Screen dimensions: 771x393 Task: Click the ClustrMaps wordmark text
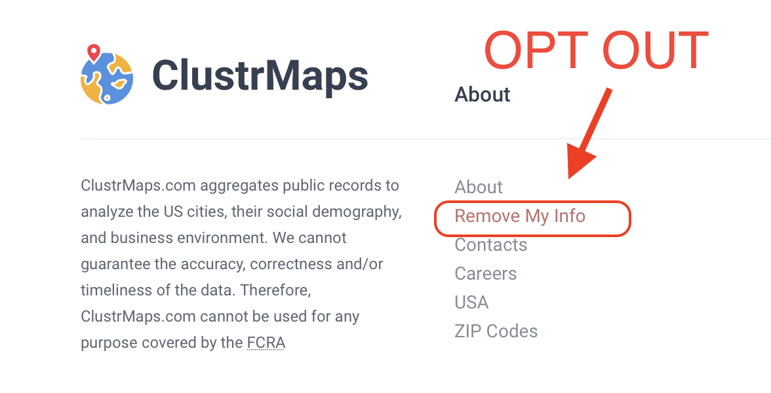pos(260,76)
